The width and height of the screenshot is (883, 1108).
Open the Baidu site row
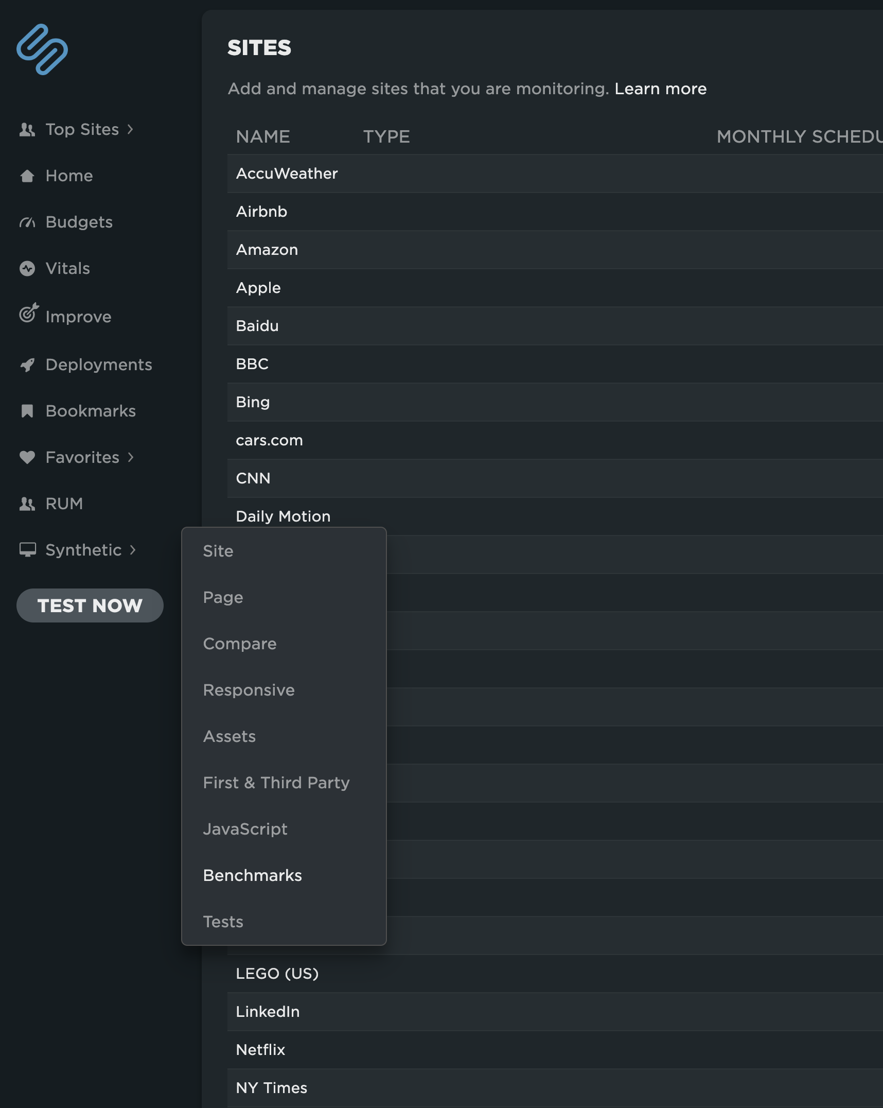(555, 326)
